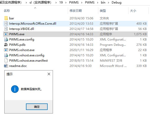Screen dimensions: 150x115
Task: Select the PWMS.exe application icon
Action: (x=6, y=34)
